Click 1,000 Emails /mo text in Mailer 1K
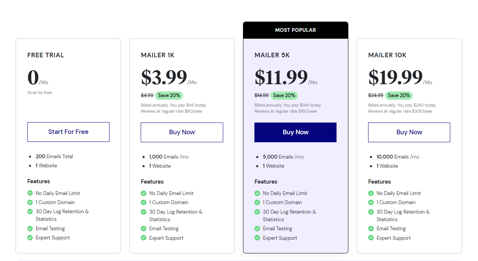The height and width of the screenshot is (261, 478). click(169, 157)
